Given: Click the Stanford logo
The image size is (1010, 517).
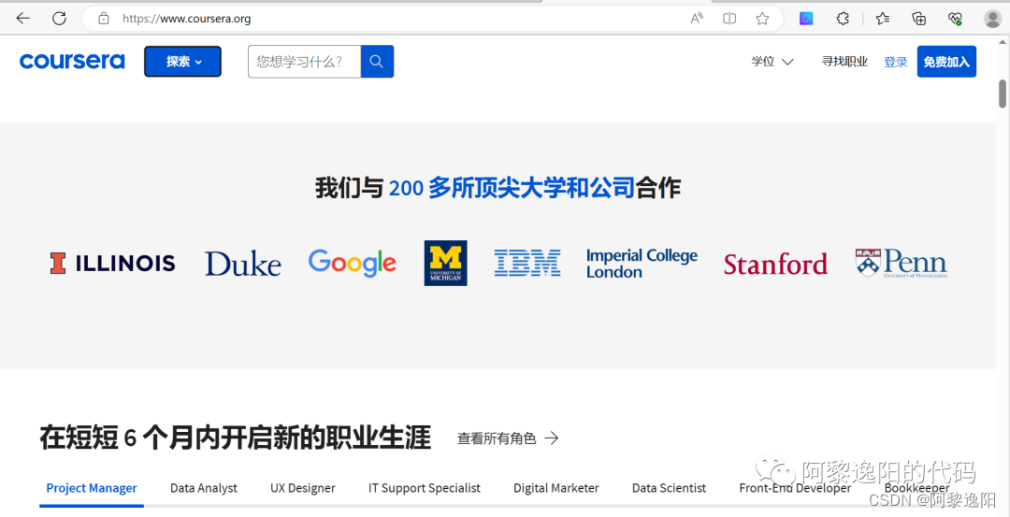Looking at the screenshot, I should [x=775, y=264].
